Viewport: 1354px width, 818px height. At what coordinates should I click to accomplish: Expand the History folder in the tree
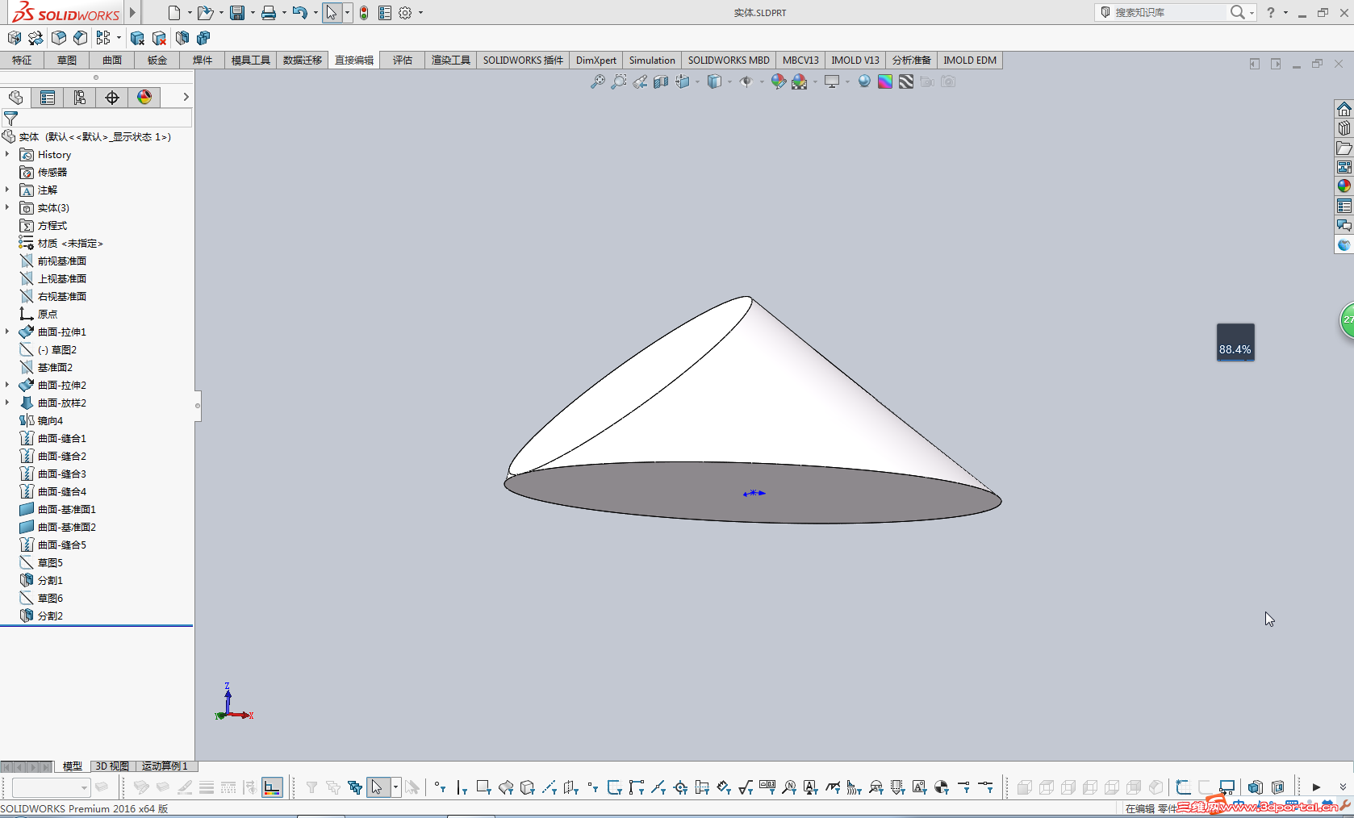7,154
